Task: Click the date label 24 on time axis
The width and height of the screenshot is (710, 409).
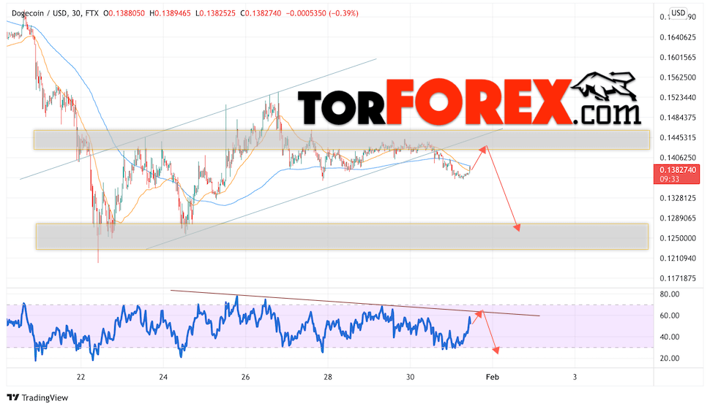Action: click(163, 377)
